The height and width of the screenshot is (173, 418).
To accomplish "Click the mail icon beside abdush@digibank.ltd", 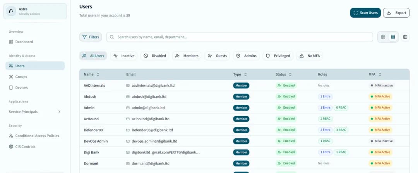I will pyautogui.click(x=128, y=97).
